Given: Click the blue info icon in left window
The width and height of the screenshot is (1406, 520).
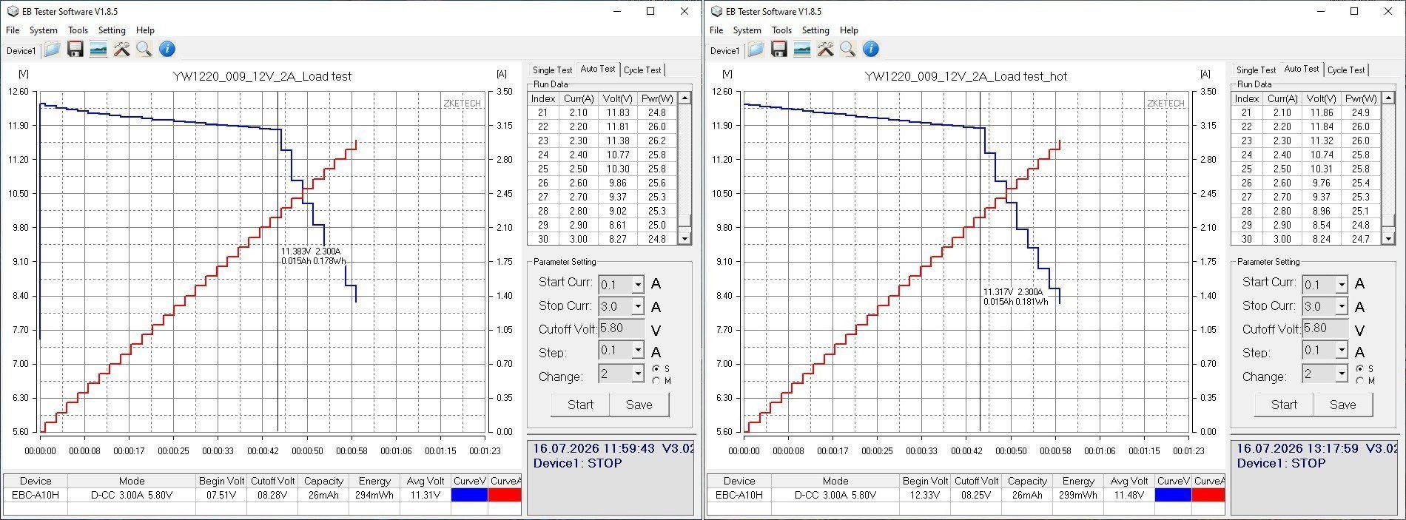Looking at the screenshot, I should click(x=167, y=50).
